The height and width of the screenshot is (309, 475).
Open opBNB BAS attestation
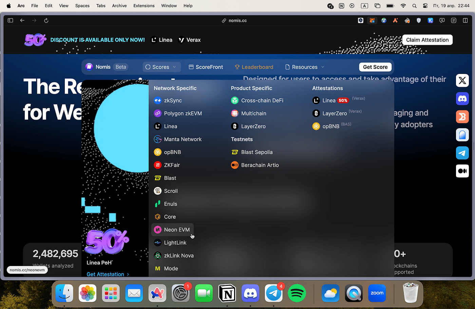click(331, 126)
